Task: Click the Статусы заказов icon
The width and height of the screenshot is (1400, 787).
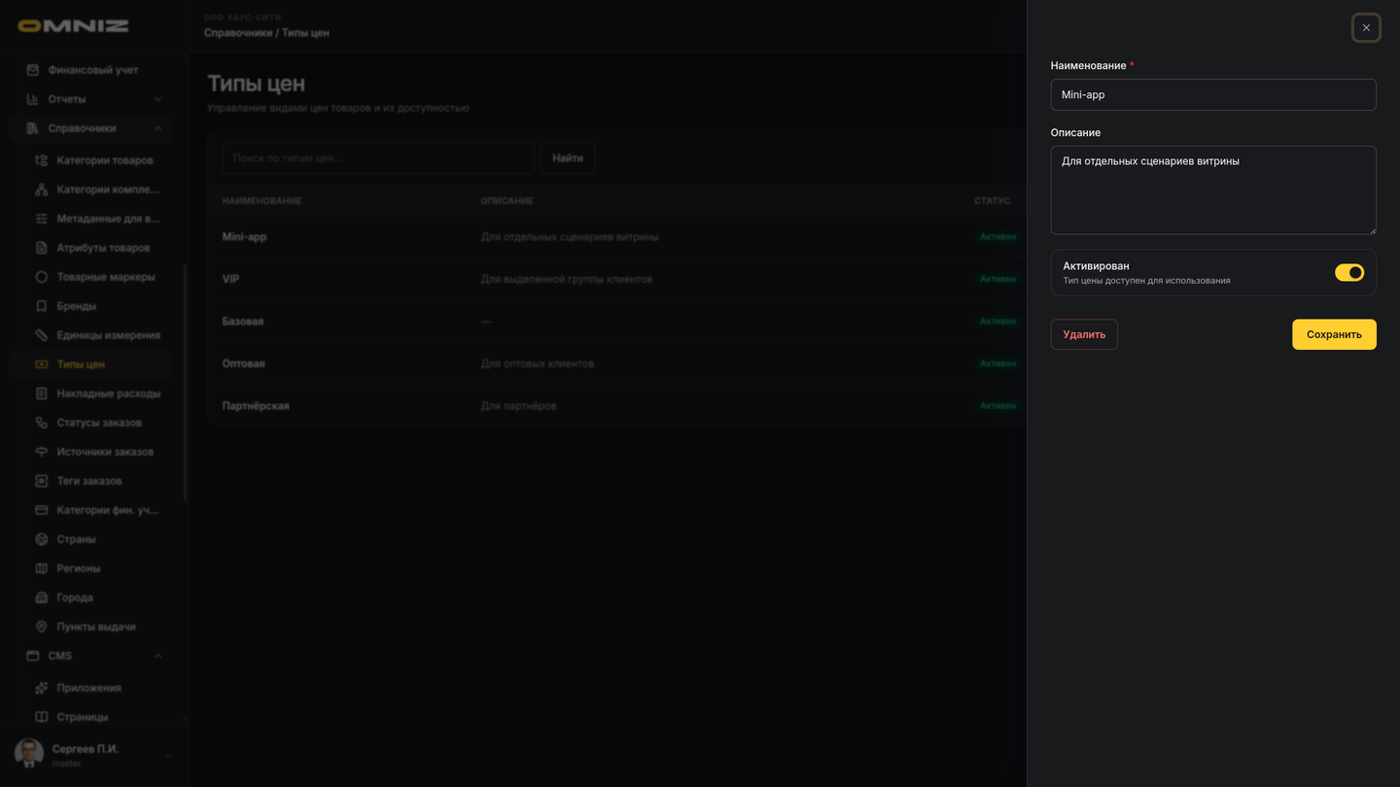Action: 41,423
